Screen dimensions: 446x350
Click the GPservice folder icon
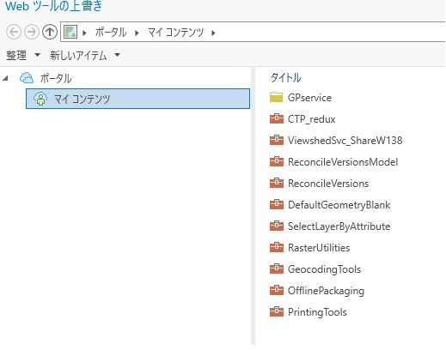(277, 97)
